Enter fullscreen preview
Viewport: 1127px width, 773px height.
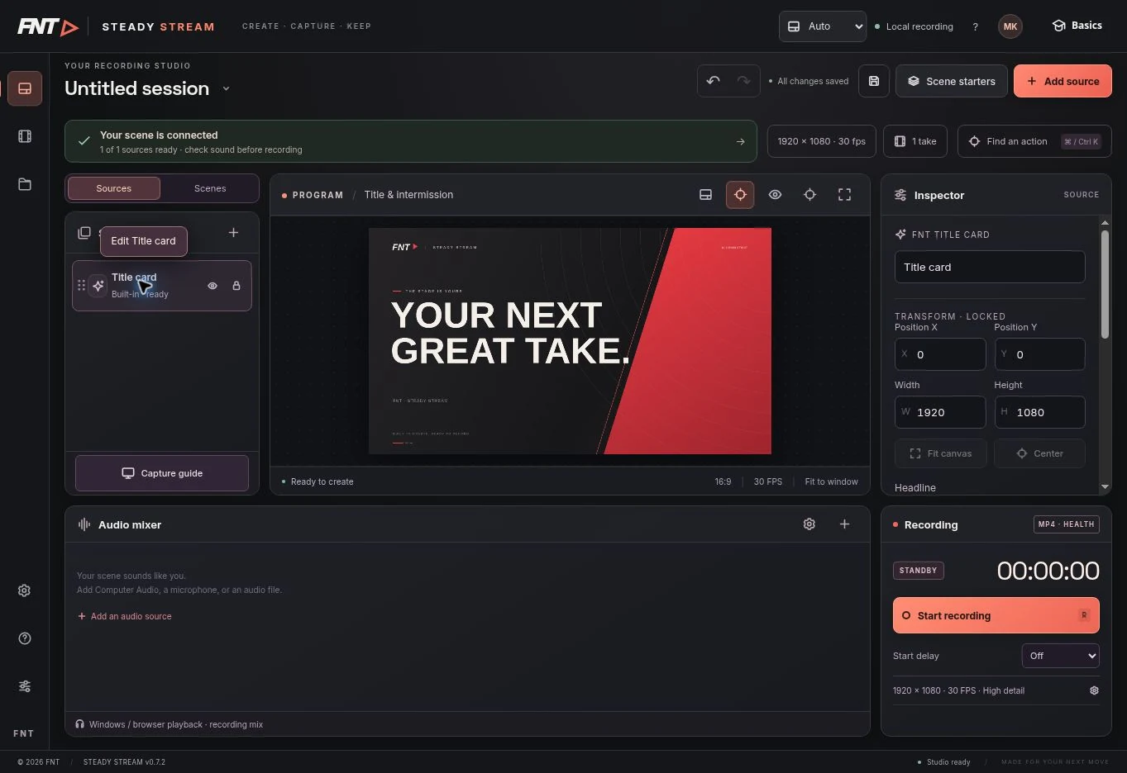pos(844,195)
